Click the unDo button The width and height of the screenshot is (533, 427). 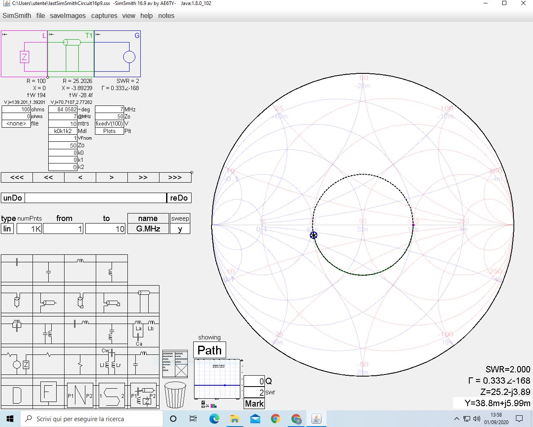(12, 198)
